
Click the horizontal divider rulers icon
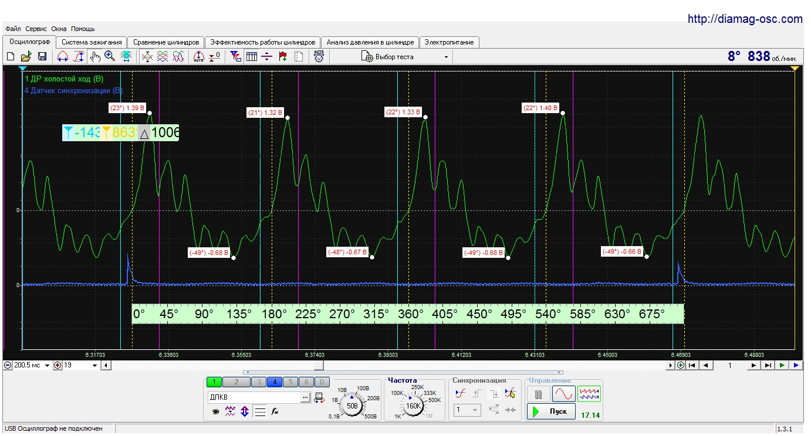[x=267, y=57]
